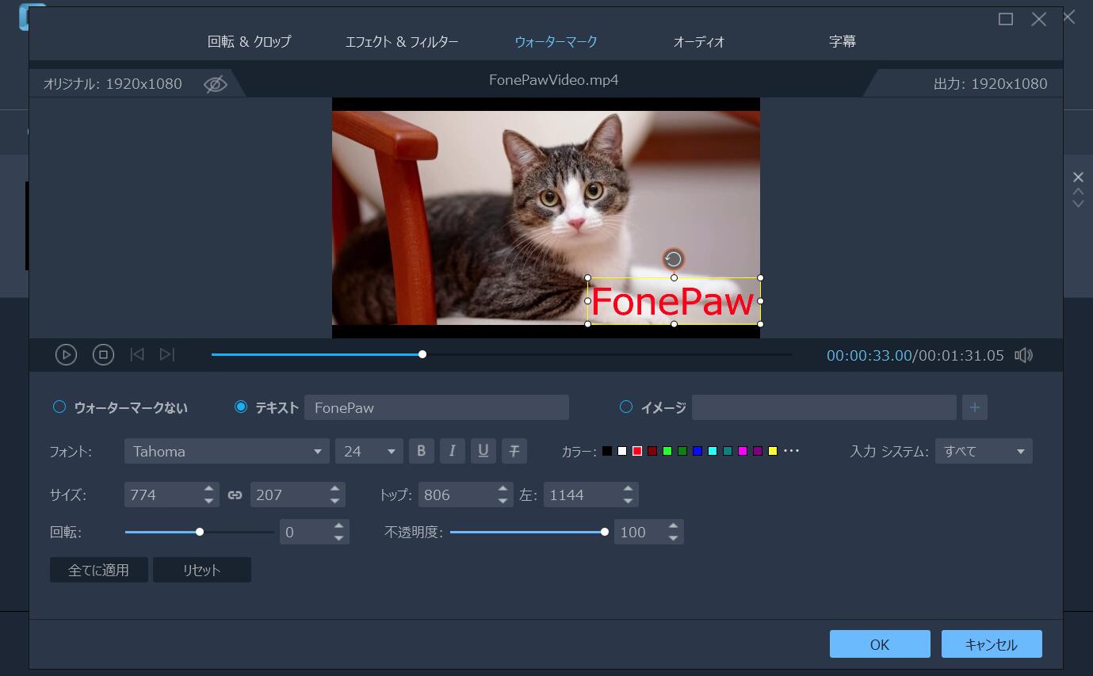Click the image path input field

[x=824, y=407]
